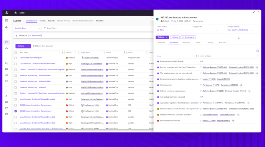Click the Group by list icon
The height and width of the screenshot is (147, 265).
[x=16, y=36]
